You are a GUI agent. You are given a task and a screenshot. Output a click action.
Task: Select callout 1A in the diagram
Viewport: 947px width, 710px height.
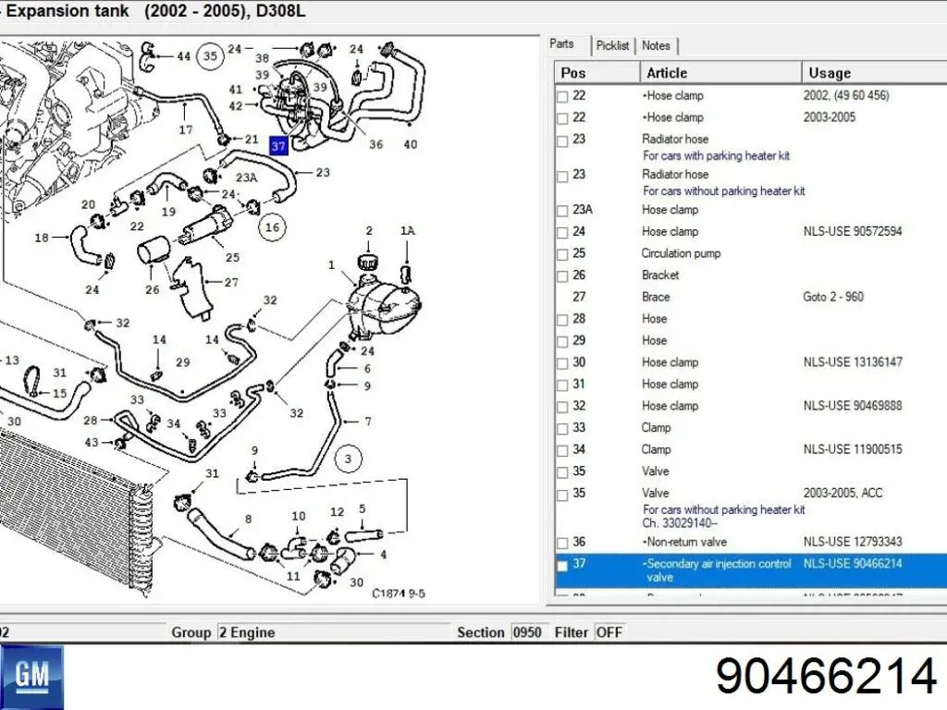(408, 230)
